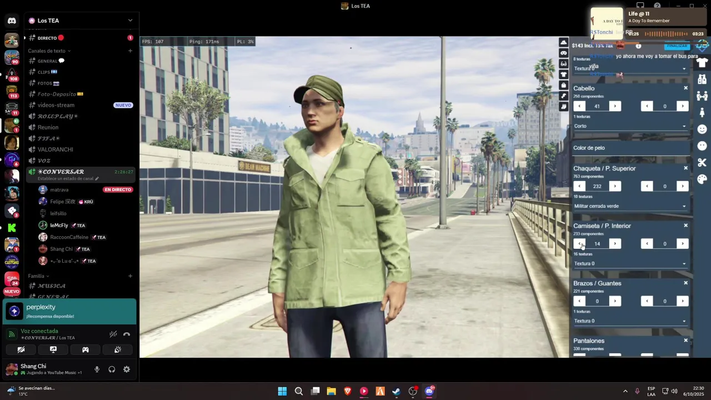This screenshot has height=400, width=711.
Task: Open the bag category icon
Action: [x=563, y=86]
